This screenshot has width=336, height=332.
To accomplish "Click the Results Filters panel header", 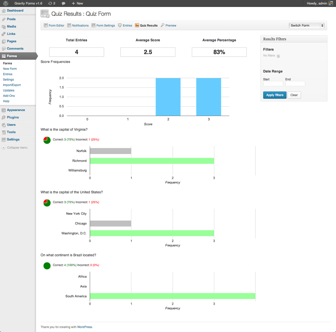I will [x=294, y=39].
